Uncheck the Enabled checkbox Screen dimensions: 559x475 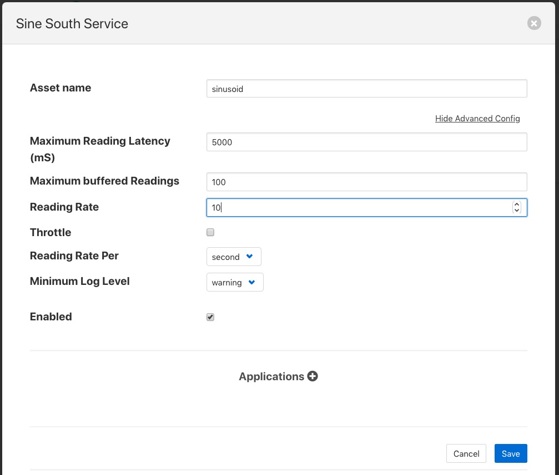210,317
